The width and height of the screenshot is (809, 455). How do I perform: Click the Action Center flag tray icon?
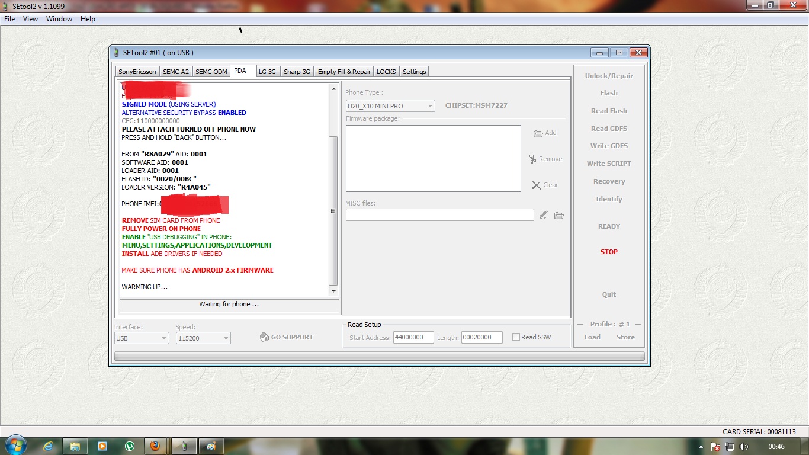click(x=715, y=447)
